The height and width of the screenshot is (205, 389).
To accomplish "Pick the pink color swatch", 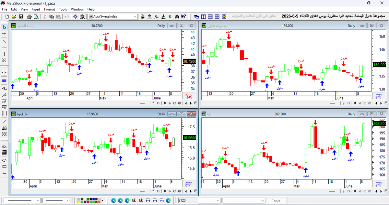I will 99,199.
